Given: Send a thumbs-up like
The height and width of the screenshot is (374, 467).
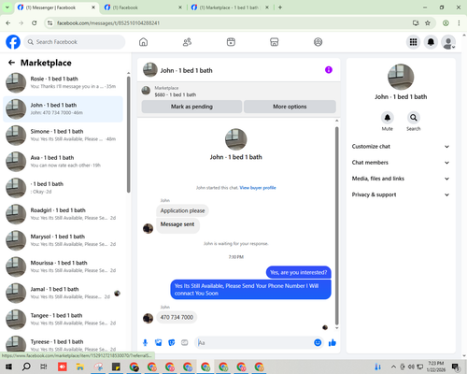Looking at the screenshot, I should [x=333, y=343].
